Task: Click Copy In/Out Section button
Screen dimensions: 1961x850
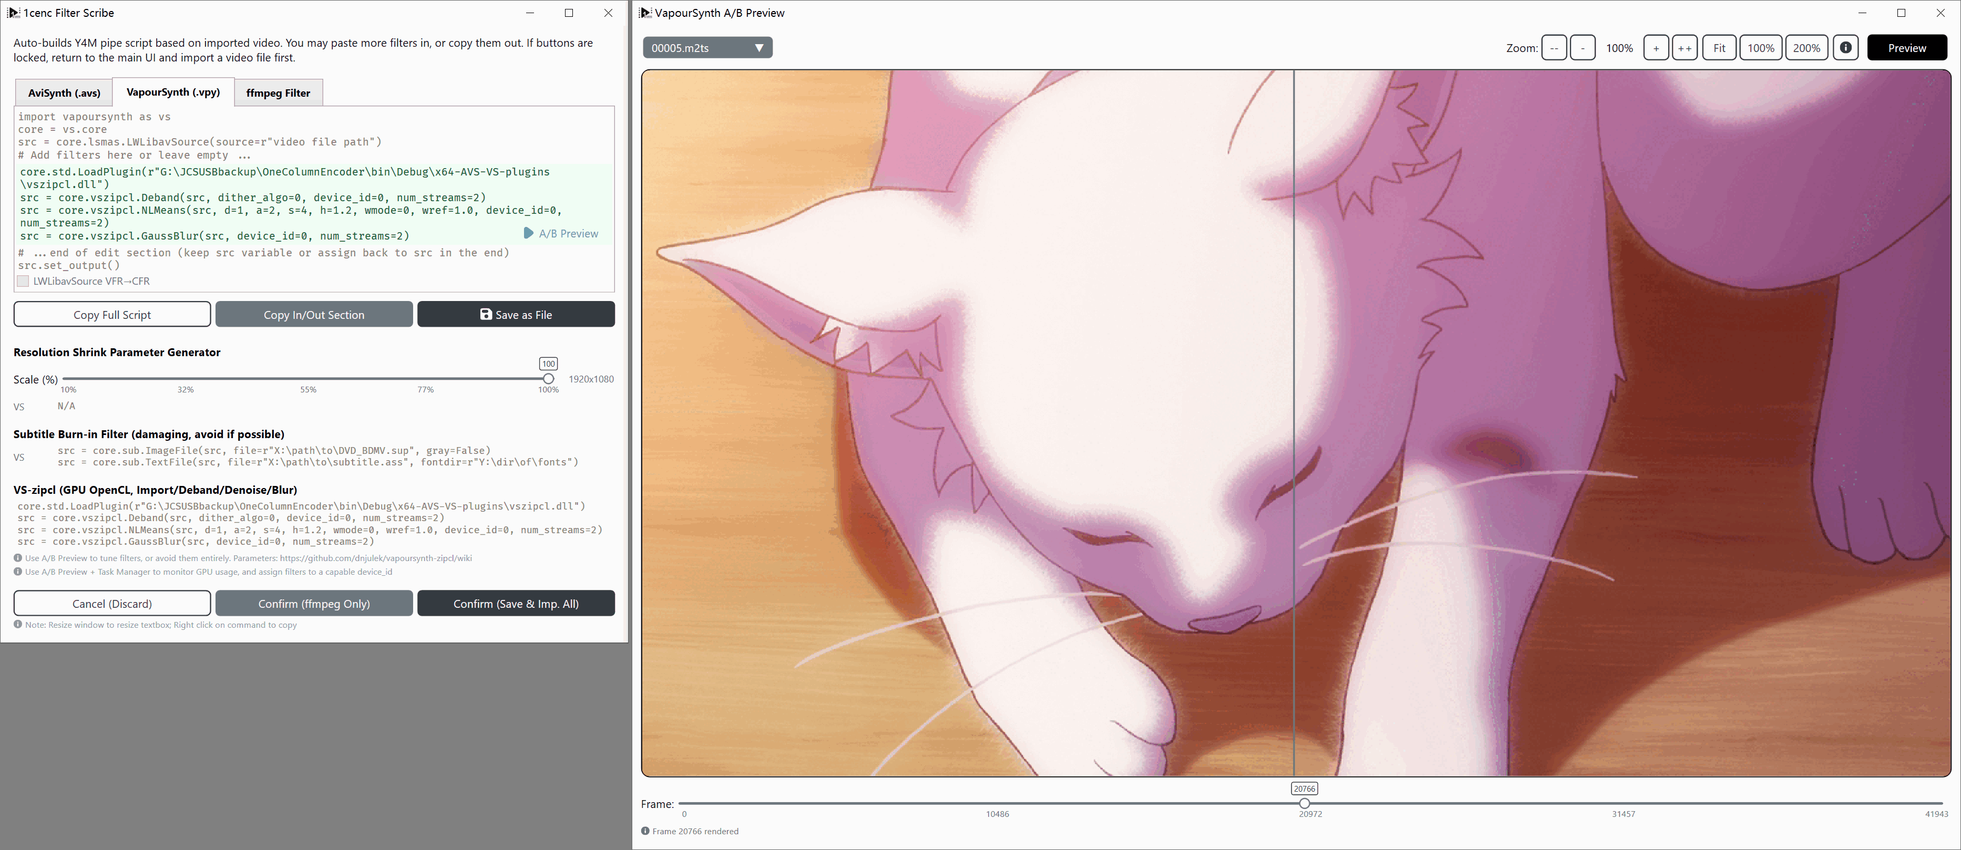Action: tap(314, 314)
